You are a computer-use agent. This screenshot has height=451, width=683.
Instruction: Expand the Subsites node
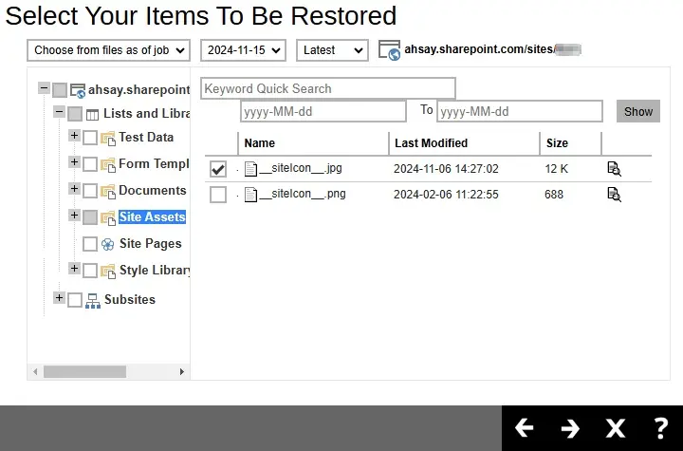click(59, 298)
